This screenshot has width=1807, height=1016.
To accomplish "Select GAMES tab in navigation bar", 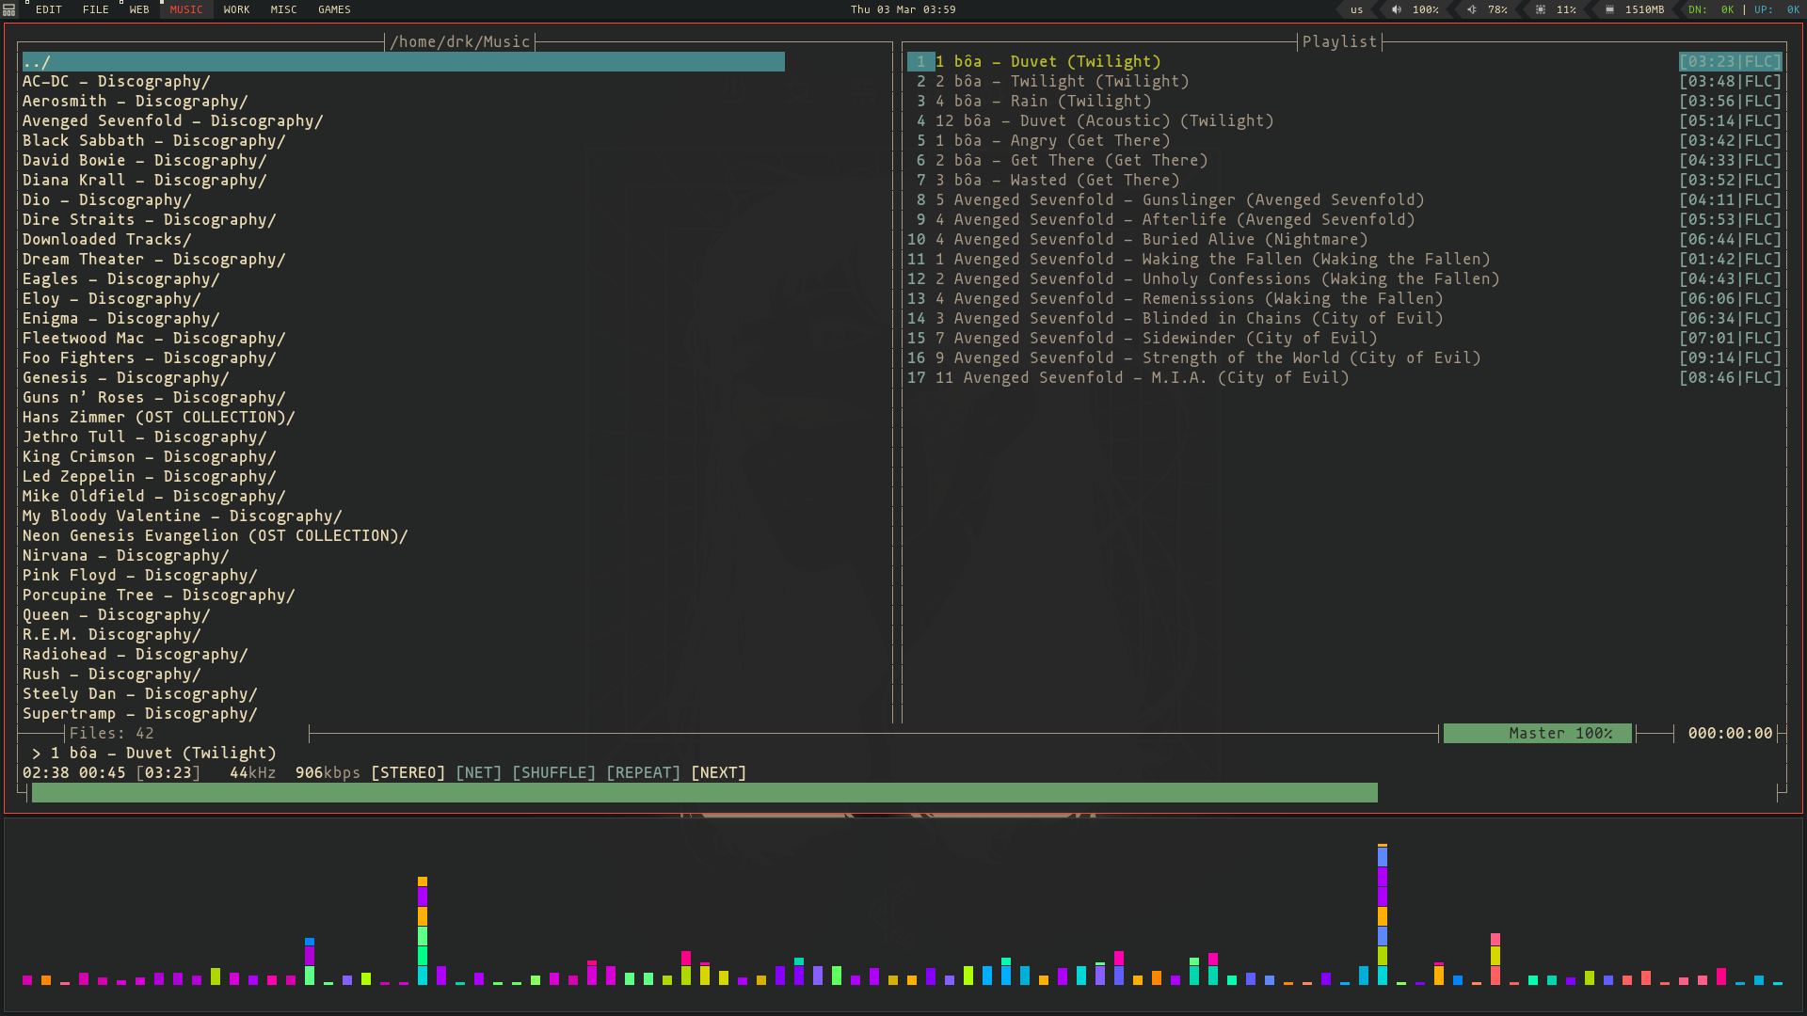I will coord(335,8).
